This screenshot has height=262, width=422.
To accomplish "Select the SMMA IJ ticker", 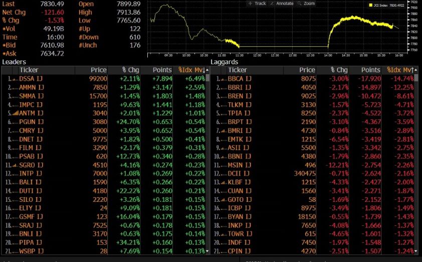I will tap(31, 96).
